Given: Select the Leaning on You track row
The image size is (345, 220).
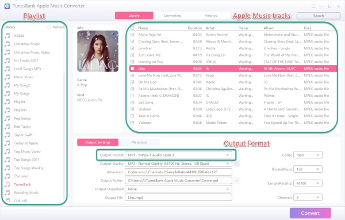Looking at the screenshot, I should coord(233,62).
